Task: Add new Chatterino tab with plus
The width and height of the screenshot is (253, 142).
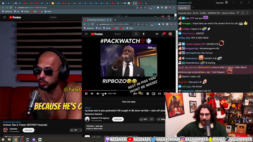Action: pyautogui.click(x=193, y=7)
